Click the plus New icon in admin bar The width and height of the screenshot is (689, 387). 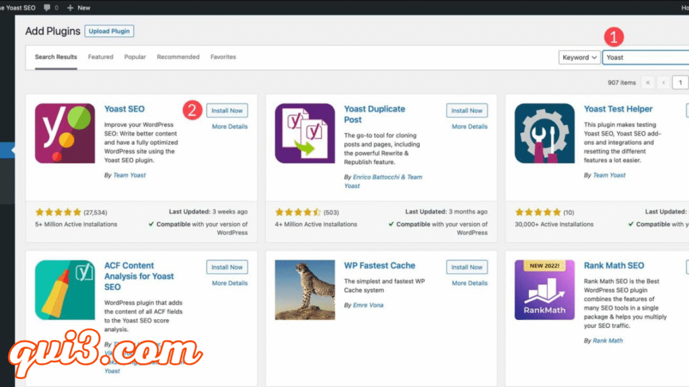[70, 7]
